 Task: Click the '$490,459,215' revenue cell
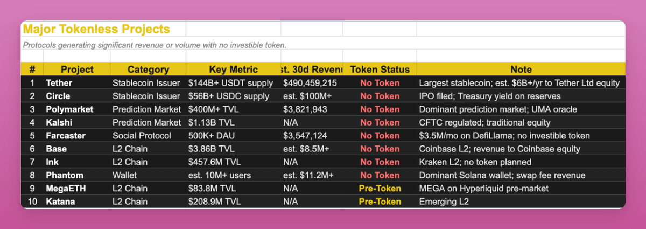pyautogui.click(x=312, y=83)
